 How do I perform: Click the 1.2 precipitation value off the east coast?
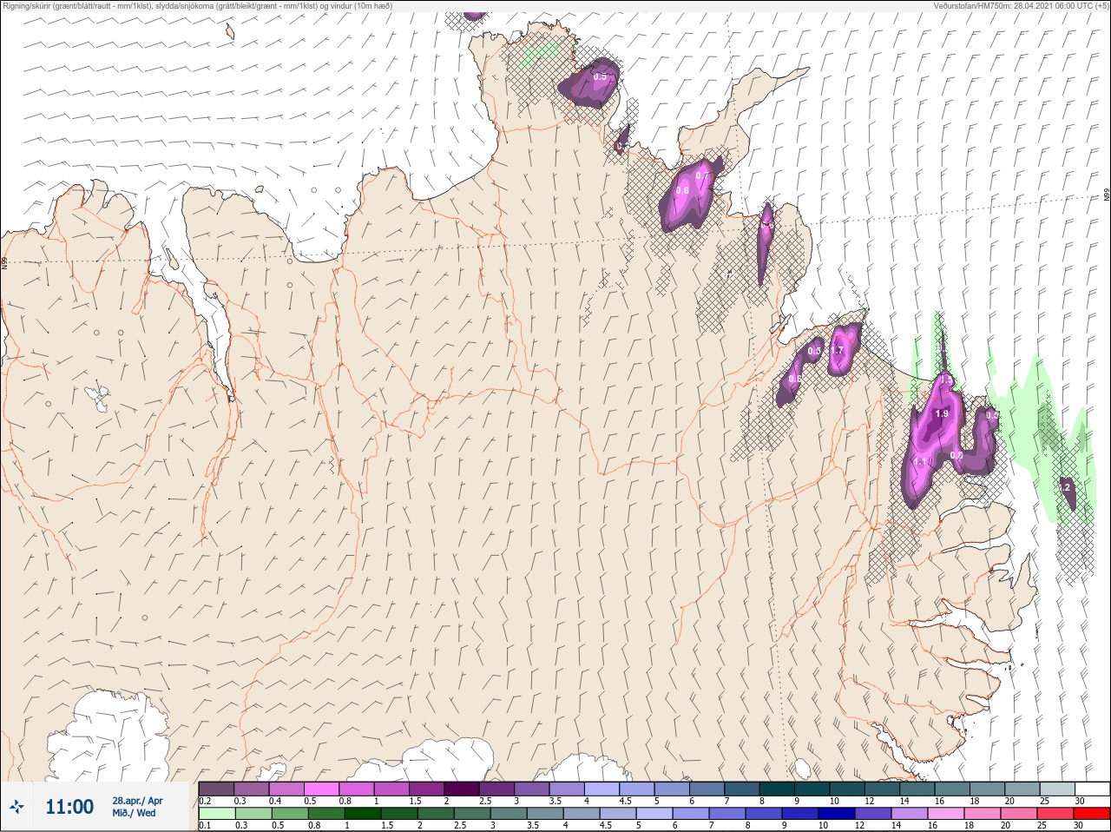(x=1065, y=488)
